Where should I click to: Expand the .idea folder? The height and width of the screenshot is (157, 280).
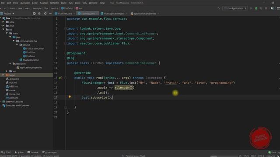3,22
